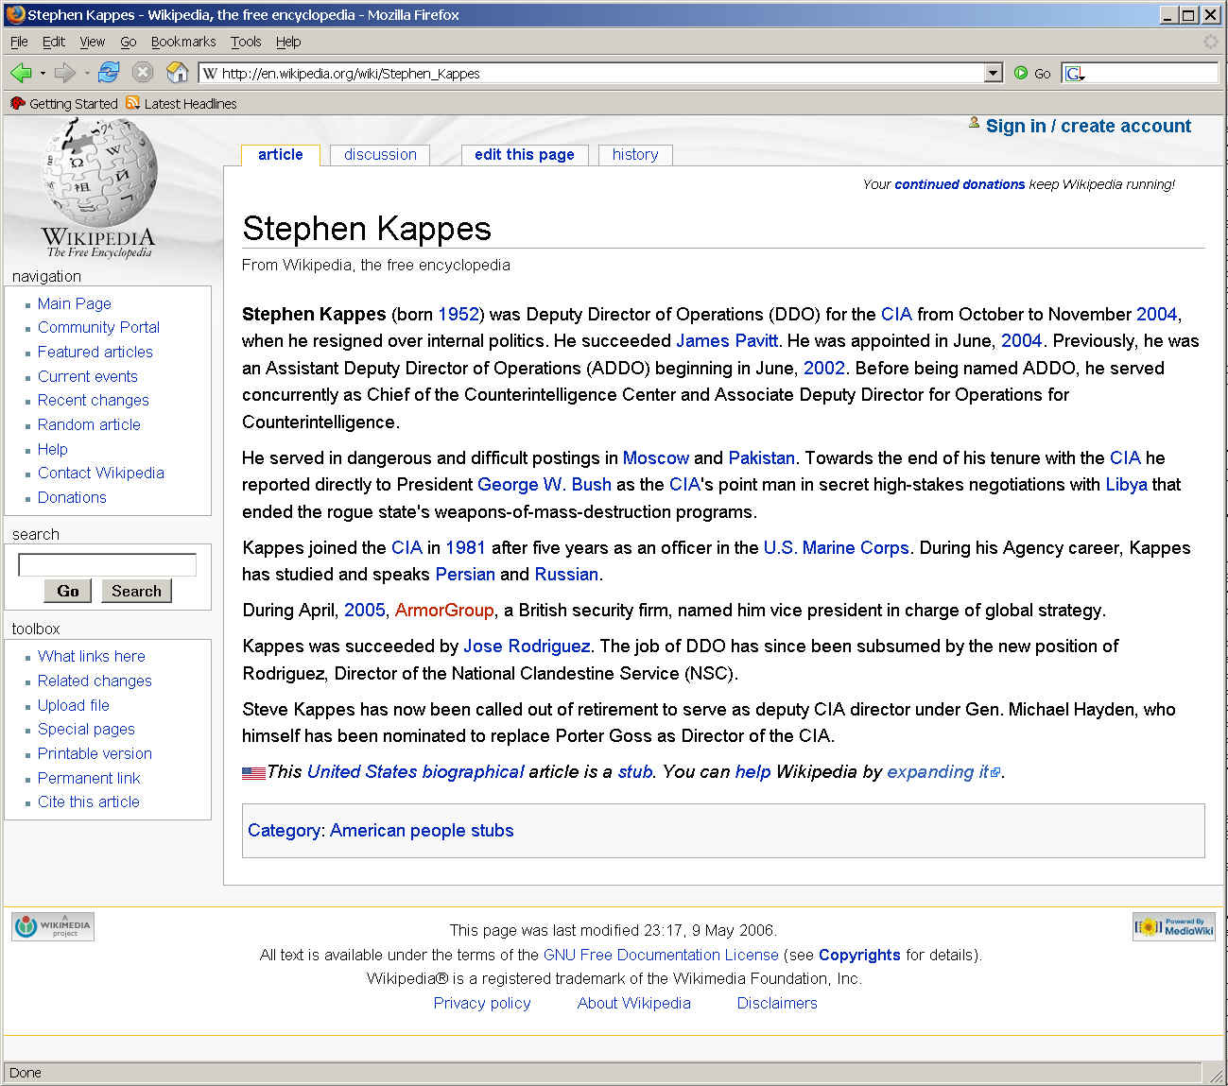Follow the James Pavitt link
This screenshot has width=1228, height=1086.
pos(726,341)
